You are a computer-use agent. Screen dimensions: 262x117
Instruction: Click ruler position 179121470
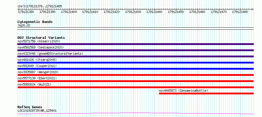coord(219,12)
